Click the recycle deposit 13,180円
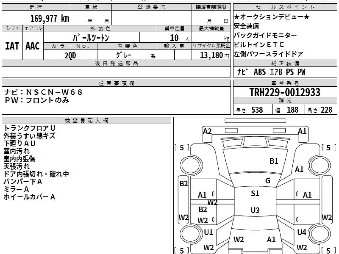Viewport: 339px width, 254px height. (215, 55)
